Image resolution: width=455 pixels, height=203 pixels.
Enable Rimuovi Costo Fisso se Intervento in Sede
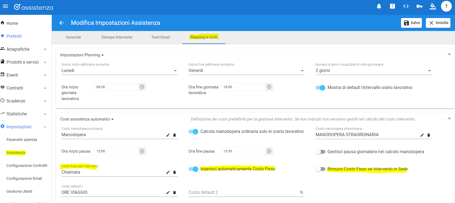[x=320, y=169]
